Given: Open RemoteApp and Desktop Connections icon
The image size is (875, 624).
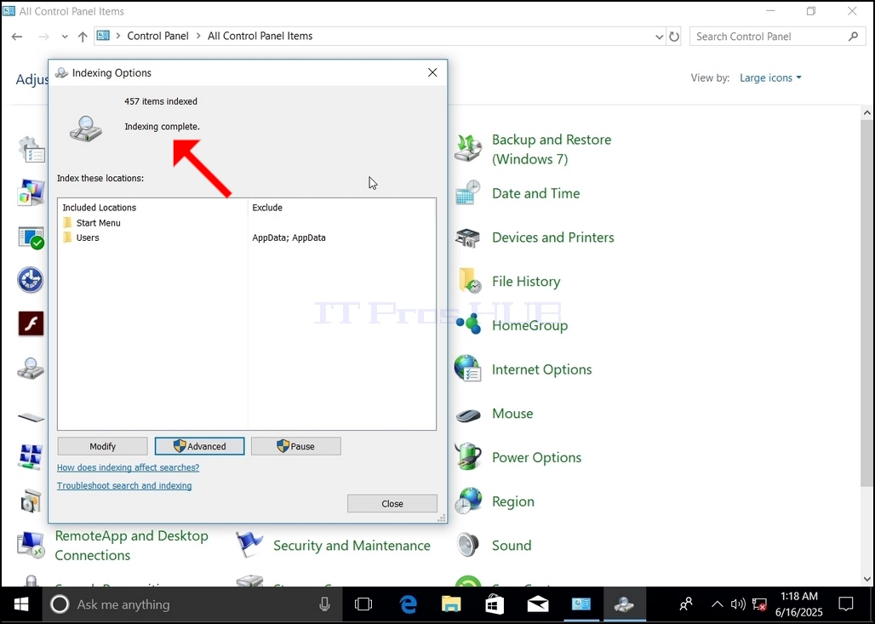Looking at the screenshot, I should pyautogui.click(x=31, y=546).
